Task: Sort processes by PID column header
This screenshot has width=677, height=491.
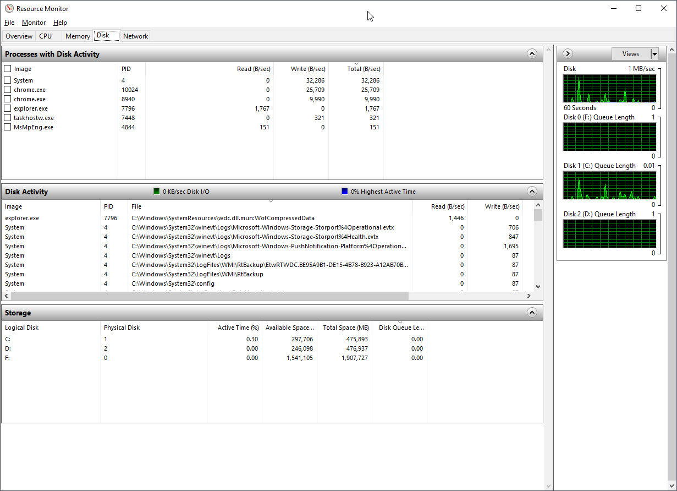Action: click(131, 69)
